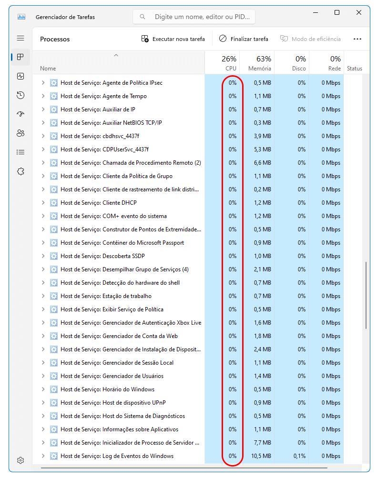
Task: Select Host de Serviço: Exibir Serviço de Política
Action: coord(188,309)
